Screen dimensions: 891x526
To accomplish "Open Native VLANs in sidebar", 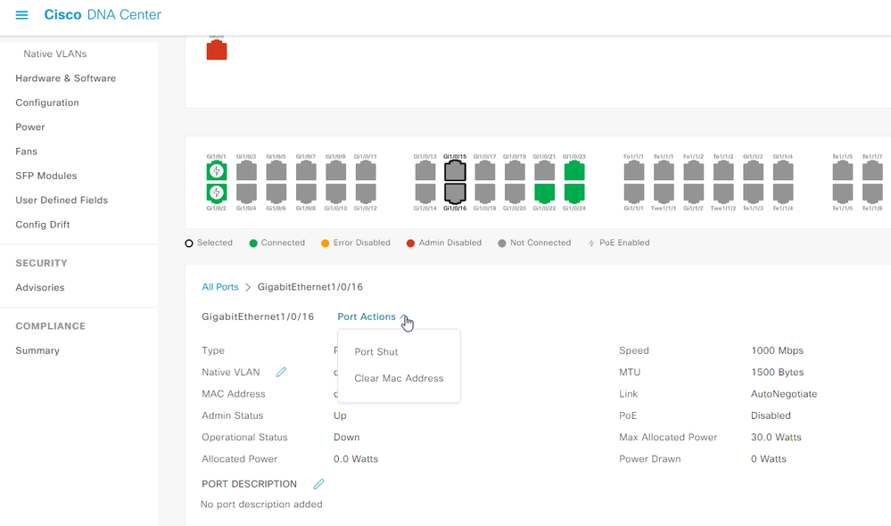I will 55,54.
